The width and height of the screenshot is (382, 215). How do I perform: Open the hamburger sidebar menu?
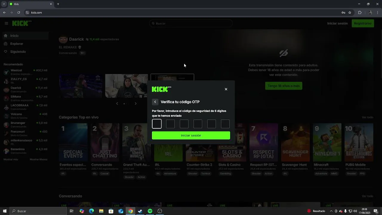tap(6, 23)
